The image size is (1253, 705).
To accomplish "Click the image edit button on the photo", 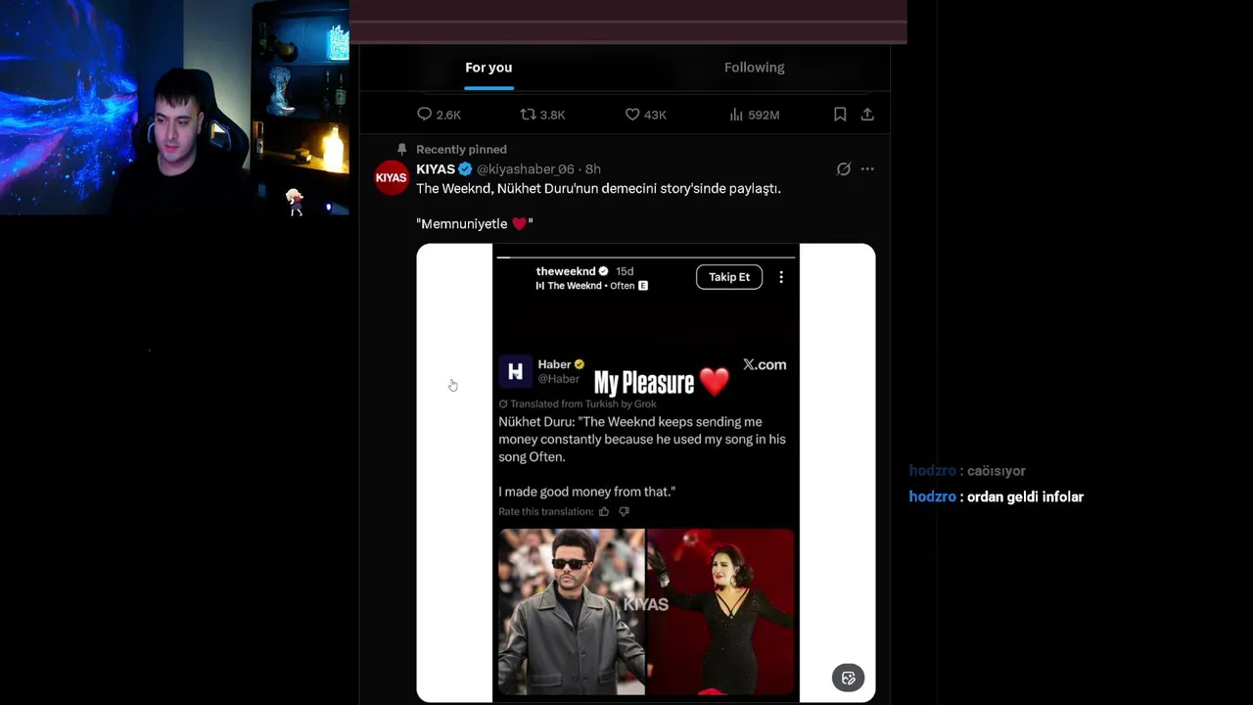I will pyautogui.click(x=848, y=678).
